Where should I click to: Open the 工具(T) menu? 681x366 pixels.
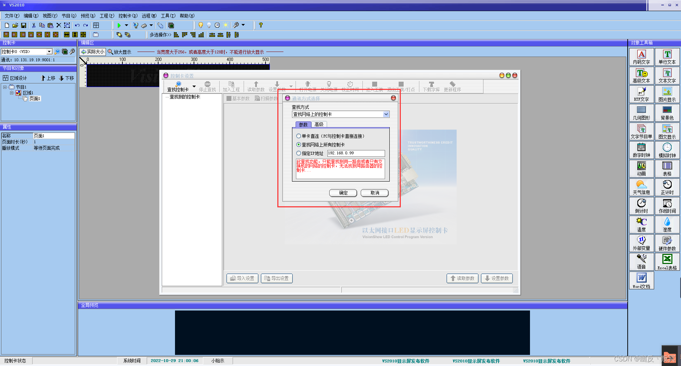click(x=168, y=16)
